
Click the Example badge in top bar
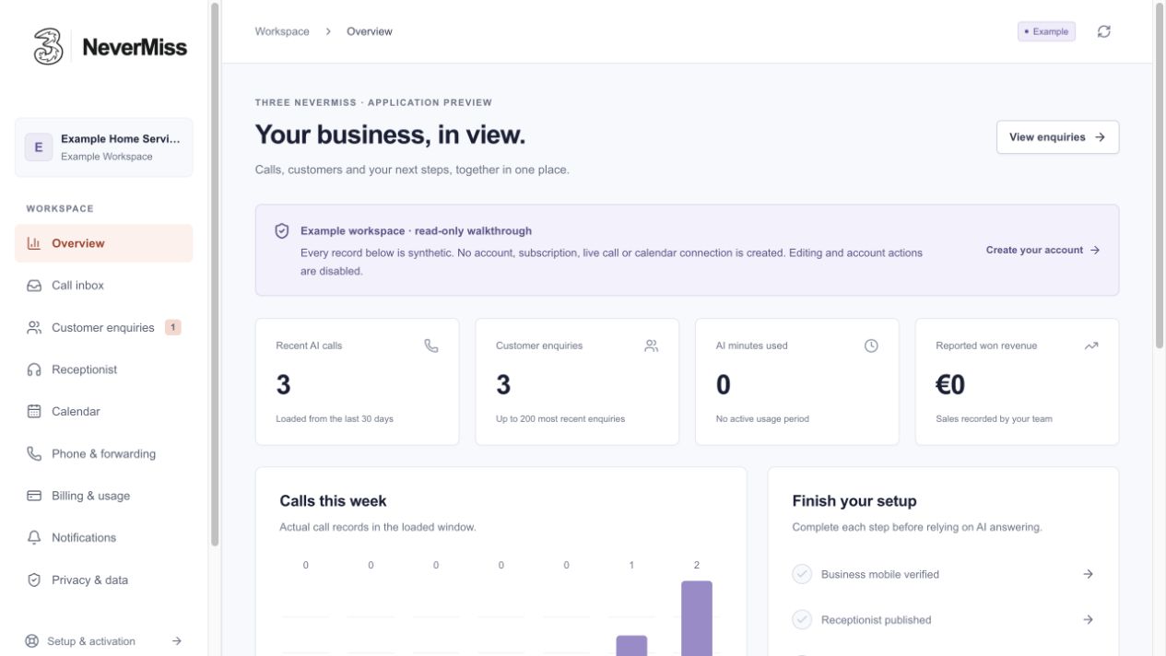[1046, 31]
